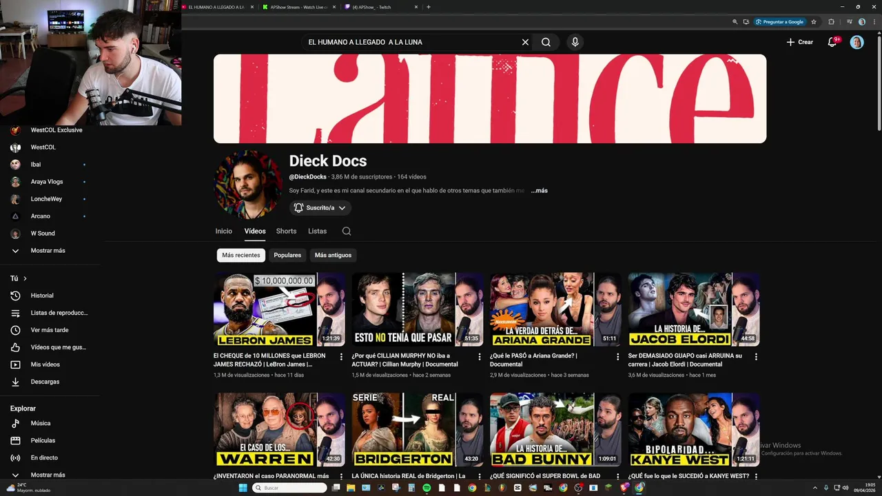Open the LeBron James video thumbnail
The image size is (882, 496).
(279, 309)
